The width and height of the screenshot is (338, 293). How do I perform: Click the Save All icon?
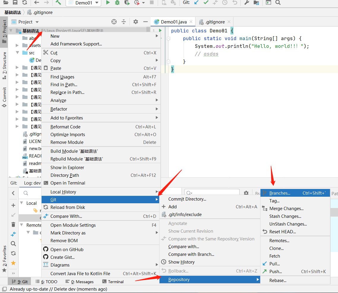pyautogui.click(x=15, y=3)
